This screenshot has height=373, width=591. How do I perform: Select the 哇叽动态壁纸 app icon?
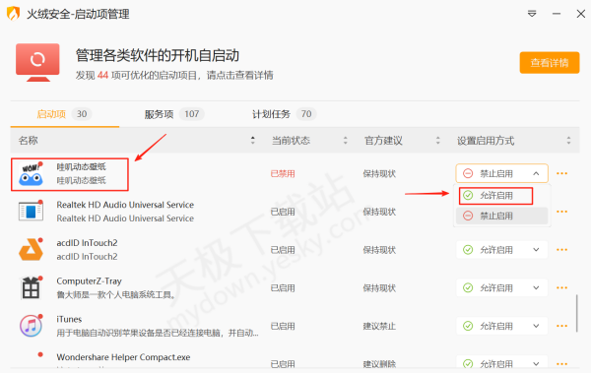click(x=31, y=174)
